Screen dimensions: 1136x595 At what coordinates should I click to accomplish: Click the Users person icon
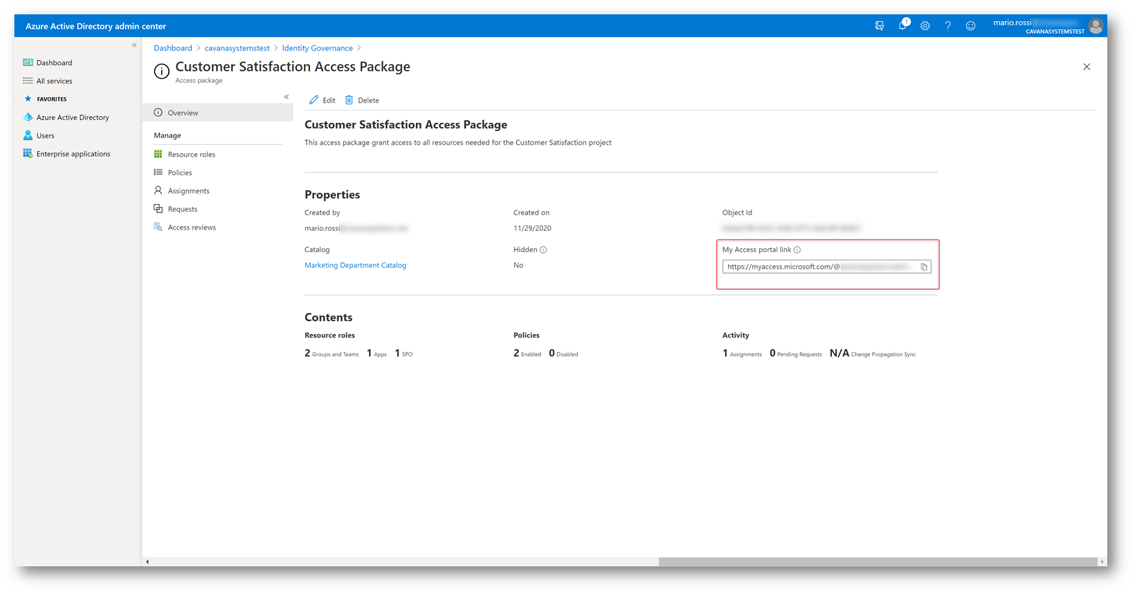(x=28, y=135)
